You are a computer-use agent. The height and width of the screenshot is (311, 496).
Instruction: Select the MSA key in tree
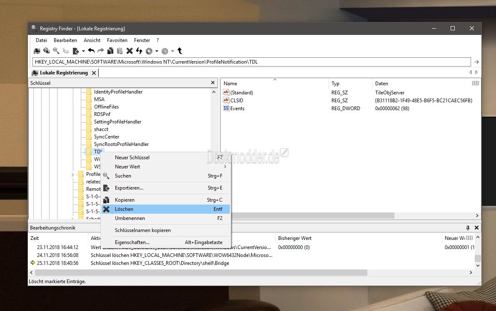[99, 99]
